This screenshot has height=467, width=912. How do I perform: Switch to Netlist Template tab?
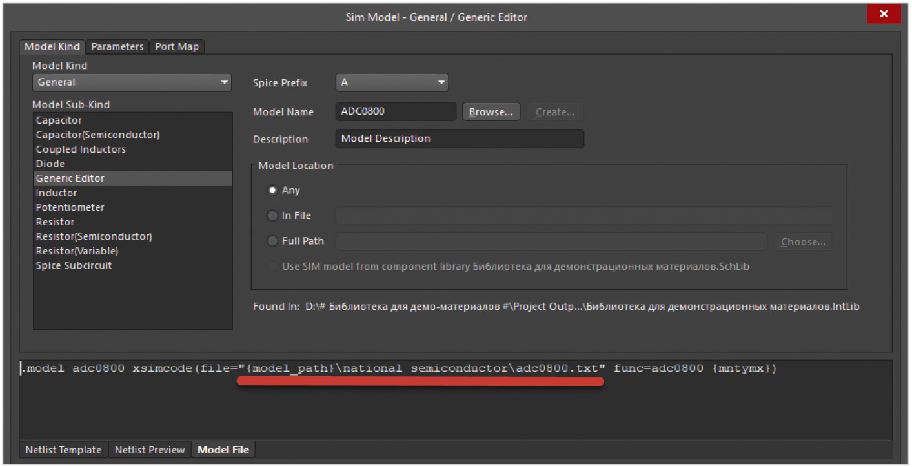pos(63,450)
